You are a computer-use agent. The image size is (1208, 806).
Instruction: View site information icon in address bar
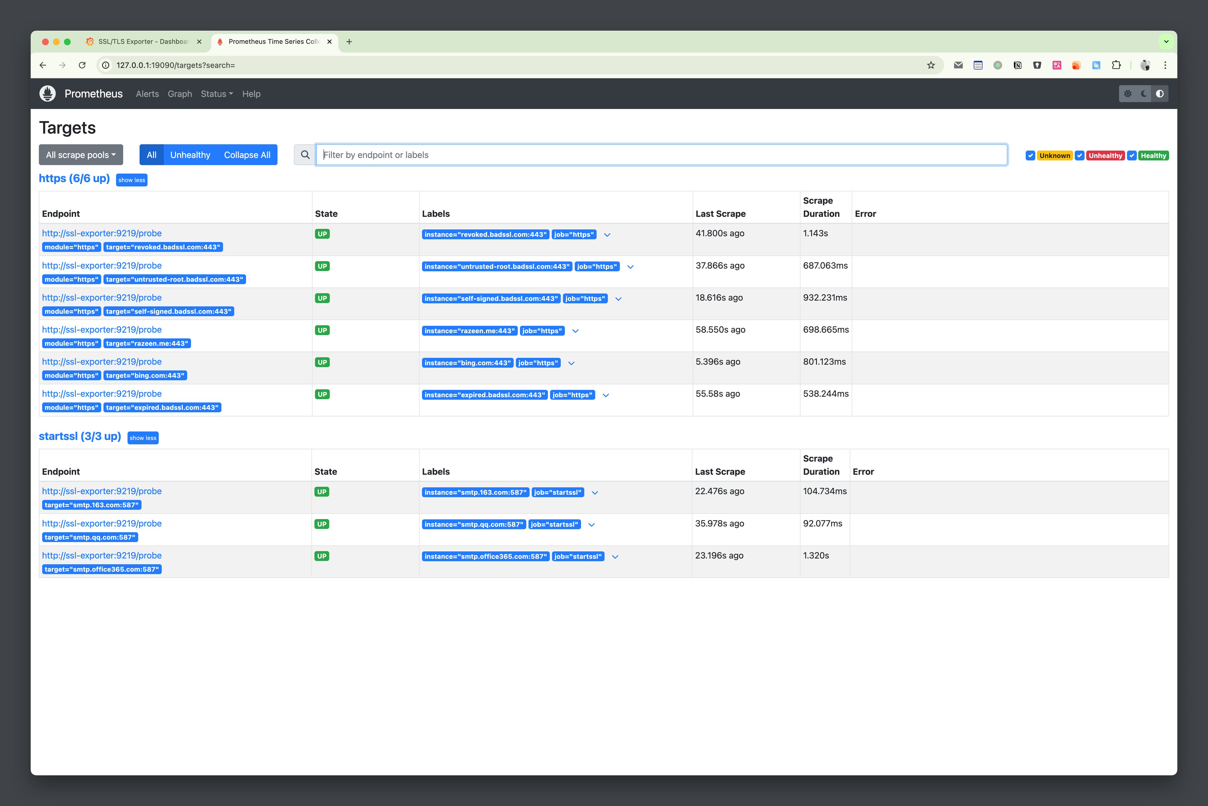tap(106, 65)
